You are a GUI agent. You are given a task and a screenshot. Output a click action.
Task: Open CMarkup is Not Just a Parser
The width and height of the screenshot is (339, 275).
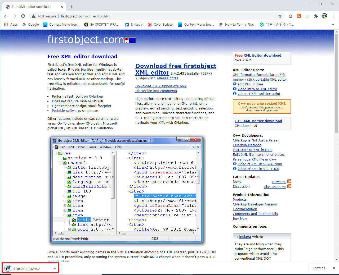pyautogui.click(x=256, y=140)
